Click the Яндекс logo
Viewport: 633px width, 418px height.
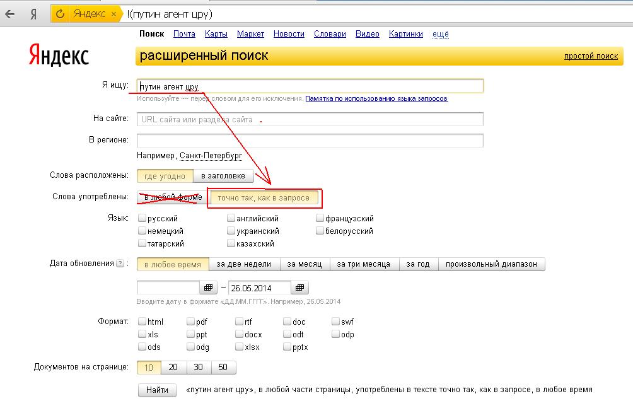click(x=59, y=55)
